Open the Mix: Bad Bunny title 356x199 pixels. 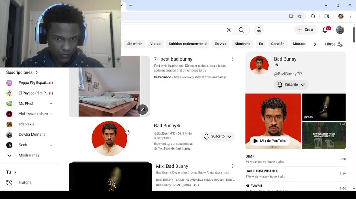pyautogui.click(x=172, y=166)
